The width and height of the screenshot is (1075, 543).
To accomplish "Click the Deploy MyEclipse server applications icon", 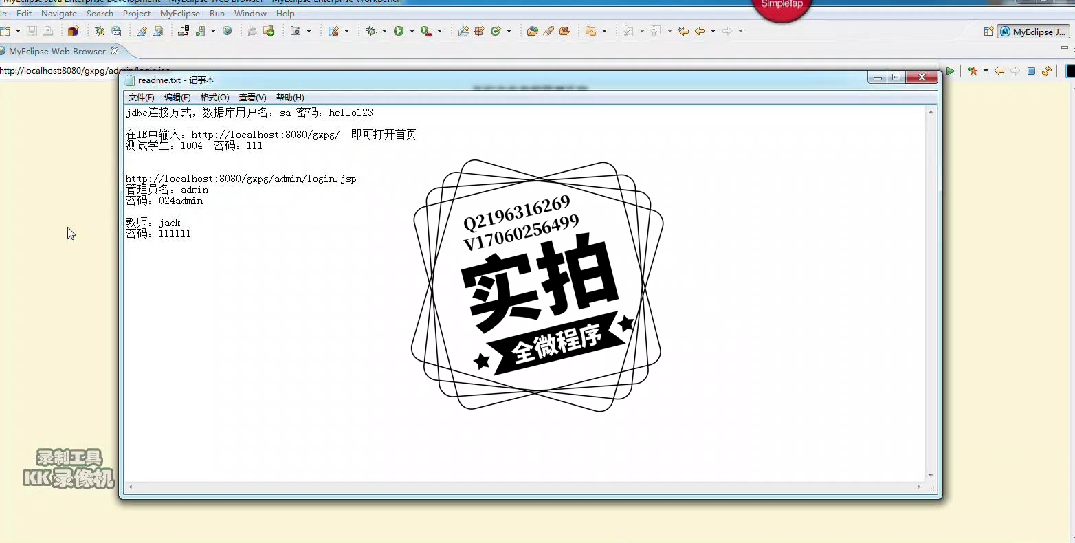I will click(184, 31).
